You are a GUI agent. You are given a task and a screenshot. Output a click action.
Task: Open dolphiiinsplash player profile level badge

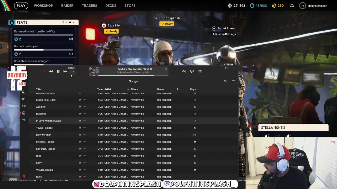point(303,6)
